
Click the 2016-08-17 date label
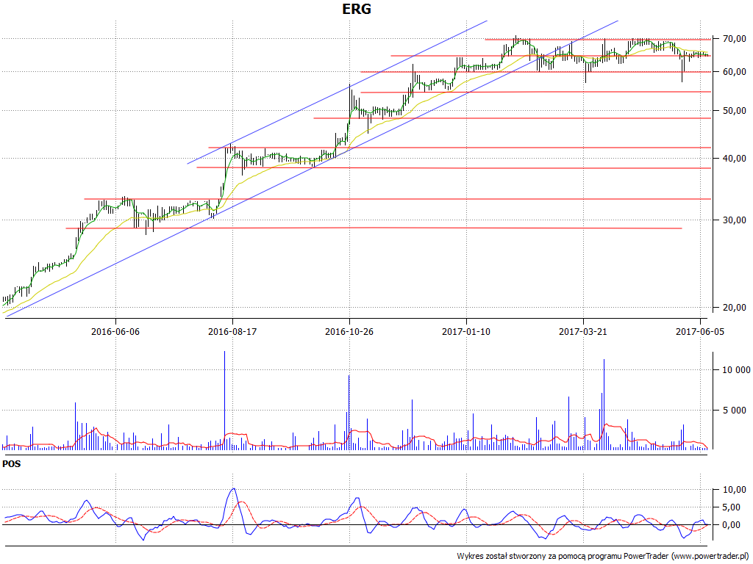[232, 331]
